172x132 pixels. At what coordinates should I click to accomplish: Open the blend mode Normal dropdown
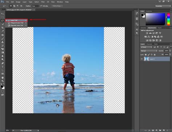[149, 51]
